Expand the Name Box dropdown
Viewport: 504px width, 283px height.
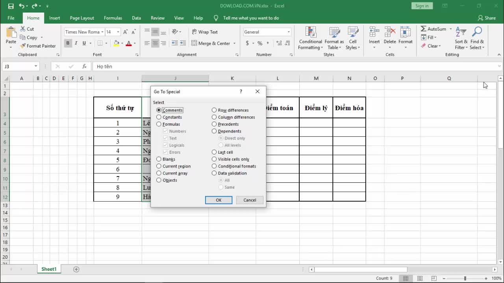[x=36, y=66]
